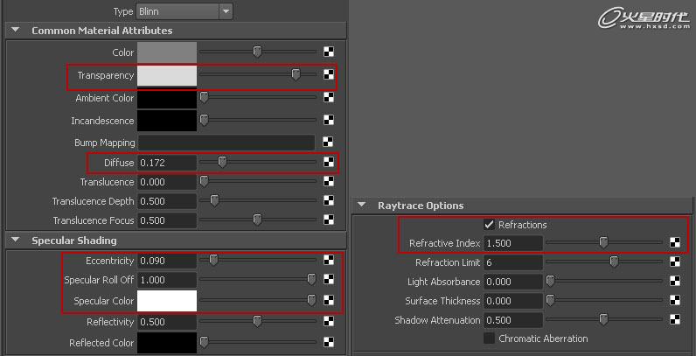Click the map button next to Light Absorbance
Image resolution: width=696 pixels, height=356 pixels.
click(x=675, y=281)
